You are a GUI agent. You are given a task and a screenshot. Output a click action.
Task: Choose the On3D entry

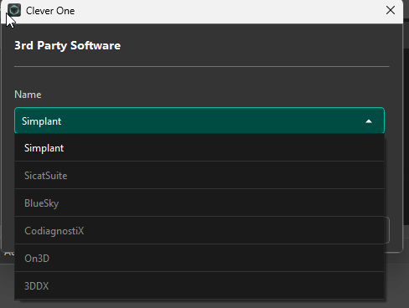pos(199,258)
